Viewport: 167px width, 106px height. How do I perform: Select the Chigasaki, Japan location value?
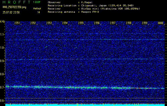[108, 6]
